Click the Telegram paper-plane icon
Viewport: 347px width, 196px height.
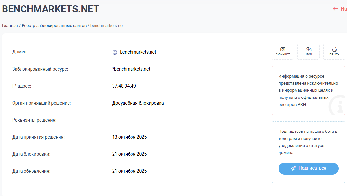tap(293, 168)
